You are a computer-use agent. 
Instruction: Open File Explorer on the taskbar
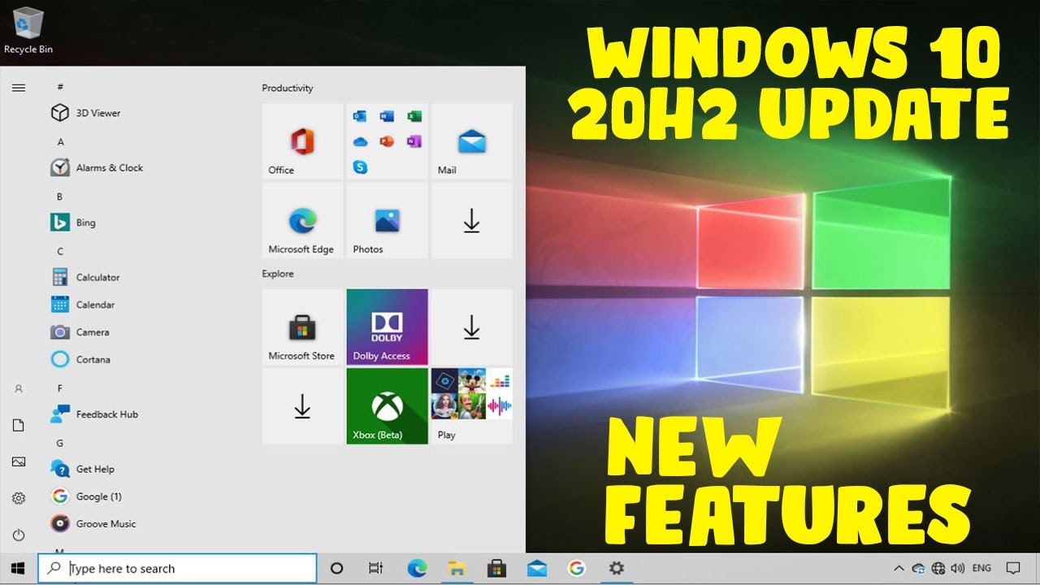pyautogui.click(x=457, y=569)
